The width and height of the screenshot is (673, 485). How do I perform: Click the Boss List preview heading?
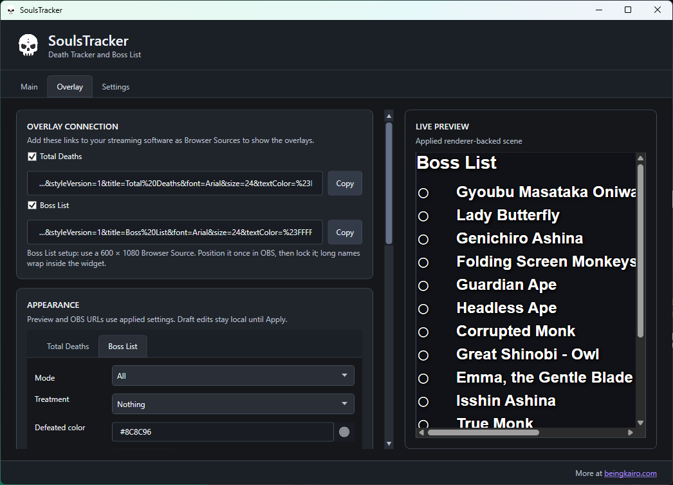click(x=456, y=162)
